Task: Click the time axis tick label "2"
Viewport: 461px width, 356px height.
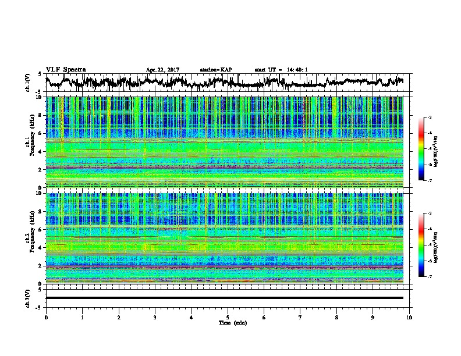Action: pyautogui.click(x=119, y=318)
